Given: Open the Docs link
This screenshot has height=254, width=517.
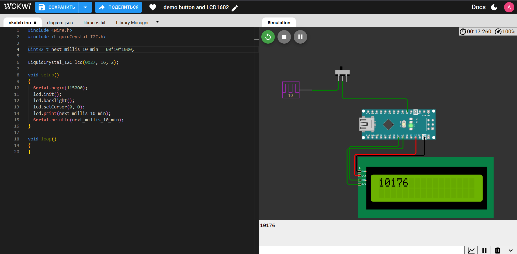Looking at the screenshot, I should [478, 7].
